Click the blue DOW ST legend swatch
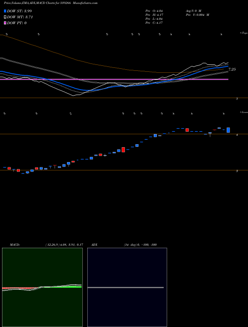Image resolution: width=248 pixels, height=327 pixels. [x=5, y=11]
